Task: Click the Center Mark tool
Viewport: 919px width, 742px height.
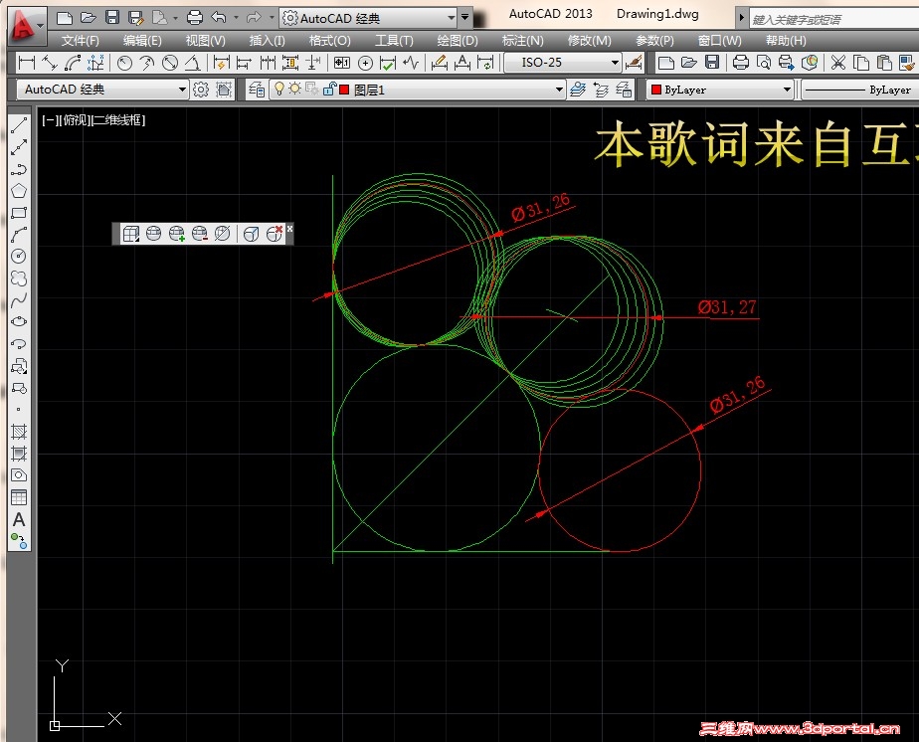Action: [x=365, y=62]
